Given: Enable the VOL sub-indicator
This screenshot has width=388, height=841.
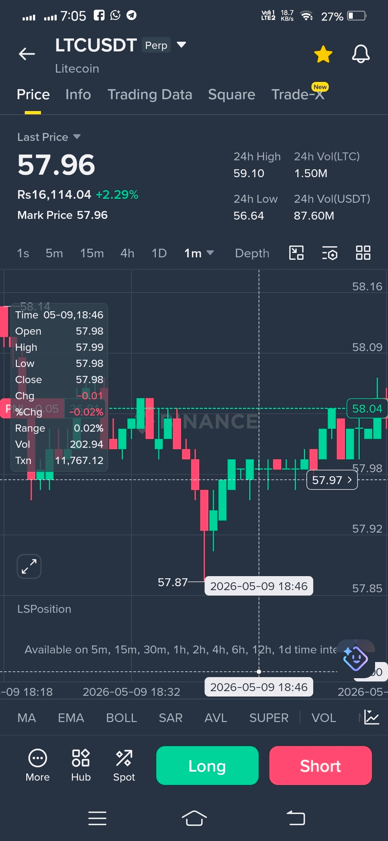Looking at the screenshot, I should 324,718.
